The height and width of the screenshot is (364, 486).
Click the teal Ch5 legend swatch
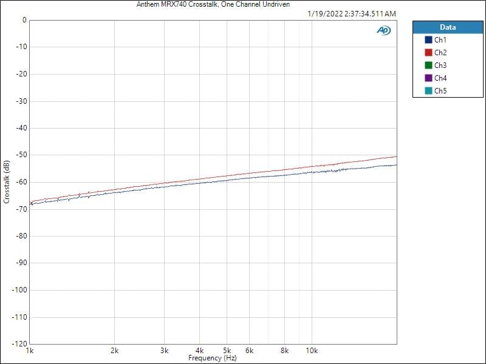pos(428,91)
